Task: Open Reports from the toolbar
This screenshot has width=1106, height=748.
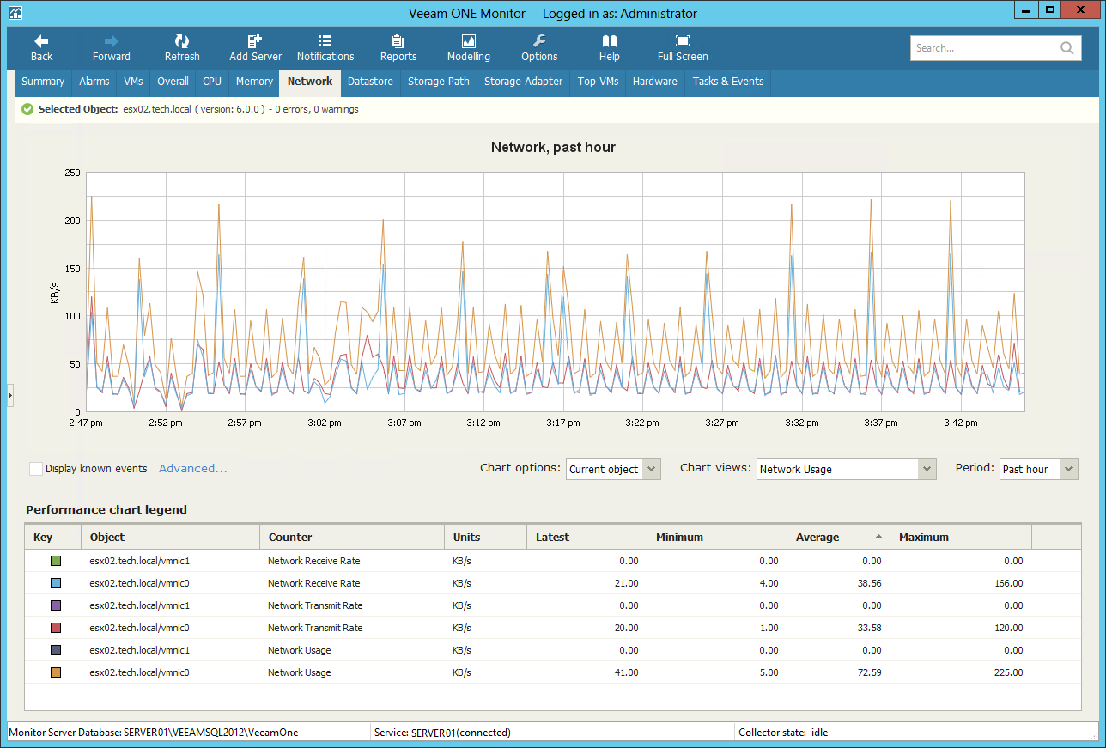Action: pyautogui.click(x=398, y=41)
